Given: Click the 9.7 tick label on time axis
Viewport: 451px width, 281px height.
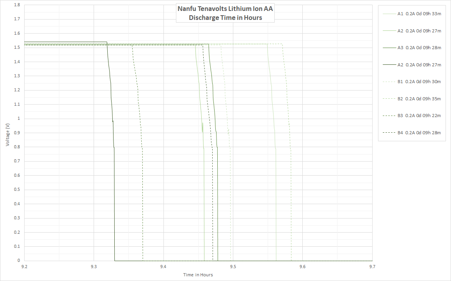Looking at the screenshot, I should tap(372, 267).
